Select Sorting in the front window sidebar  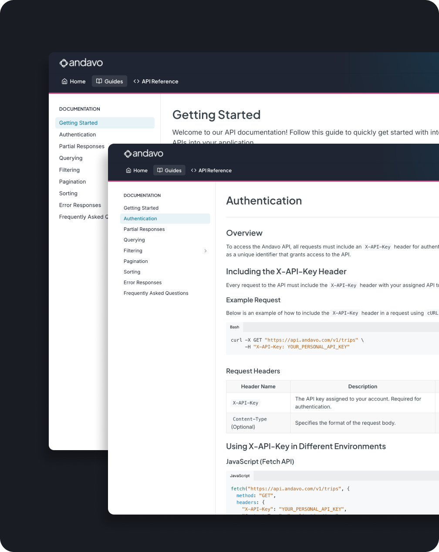point(132,272)
